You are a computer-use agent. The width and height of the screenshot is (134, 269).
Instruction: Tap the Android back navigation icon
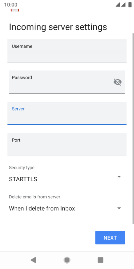[33, 260]
